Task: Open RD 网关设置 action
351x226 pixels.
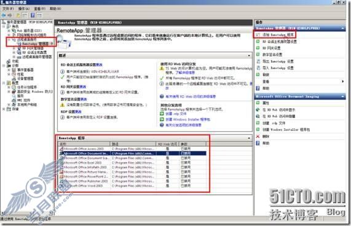Action: (271, 48)
